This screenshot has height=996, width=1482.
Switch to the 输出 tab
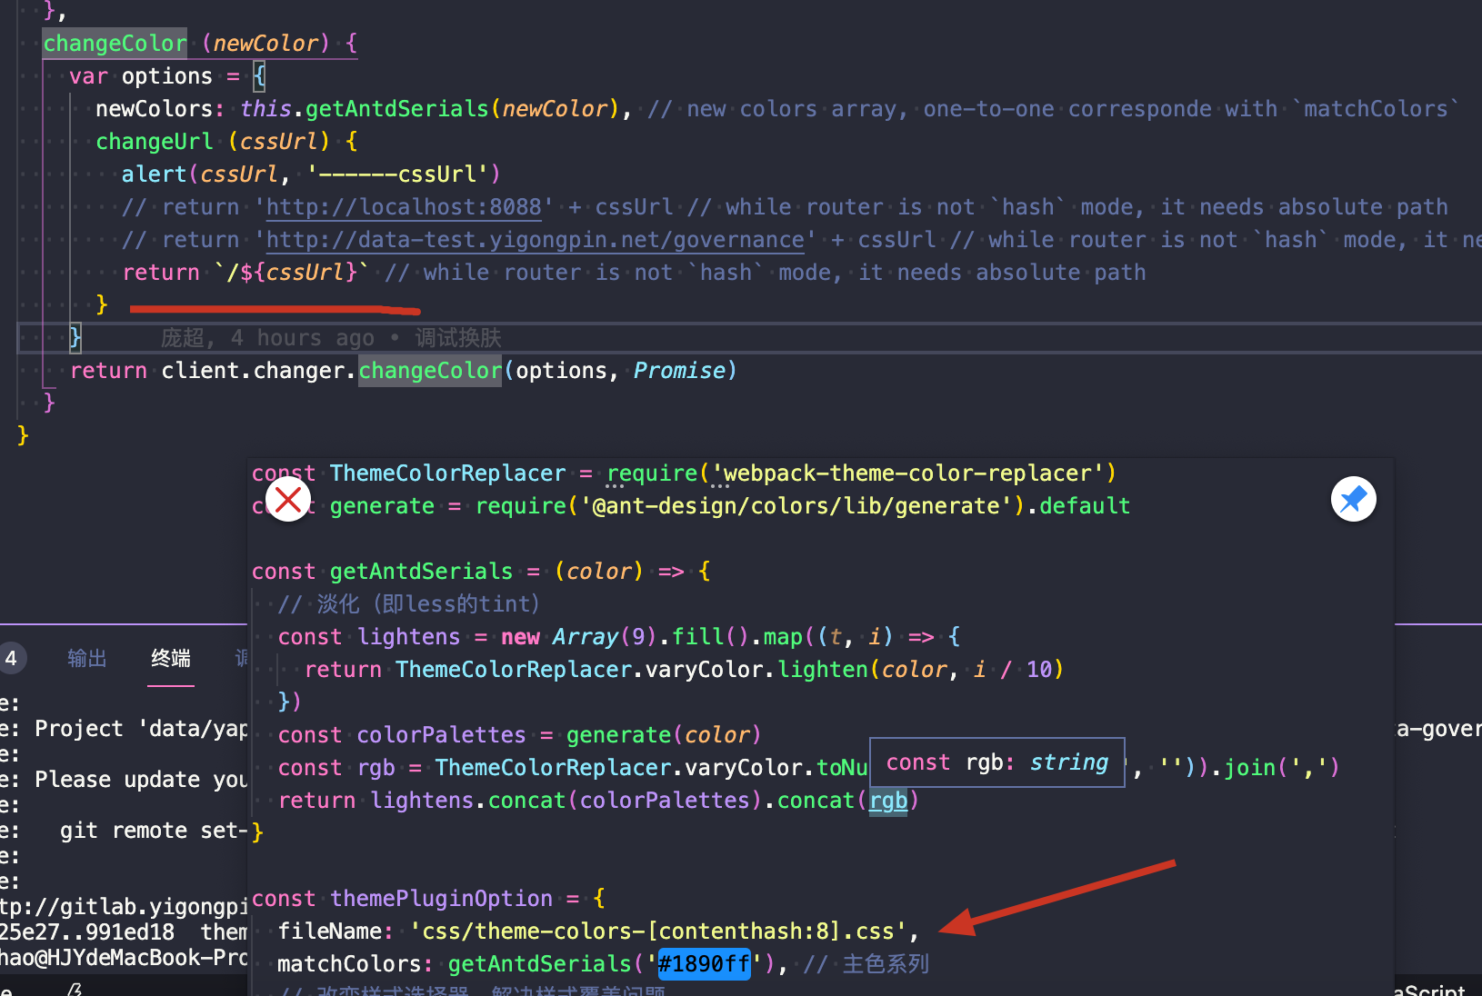[86, 658]
